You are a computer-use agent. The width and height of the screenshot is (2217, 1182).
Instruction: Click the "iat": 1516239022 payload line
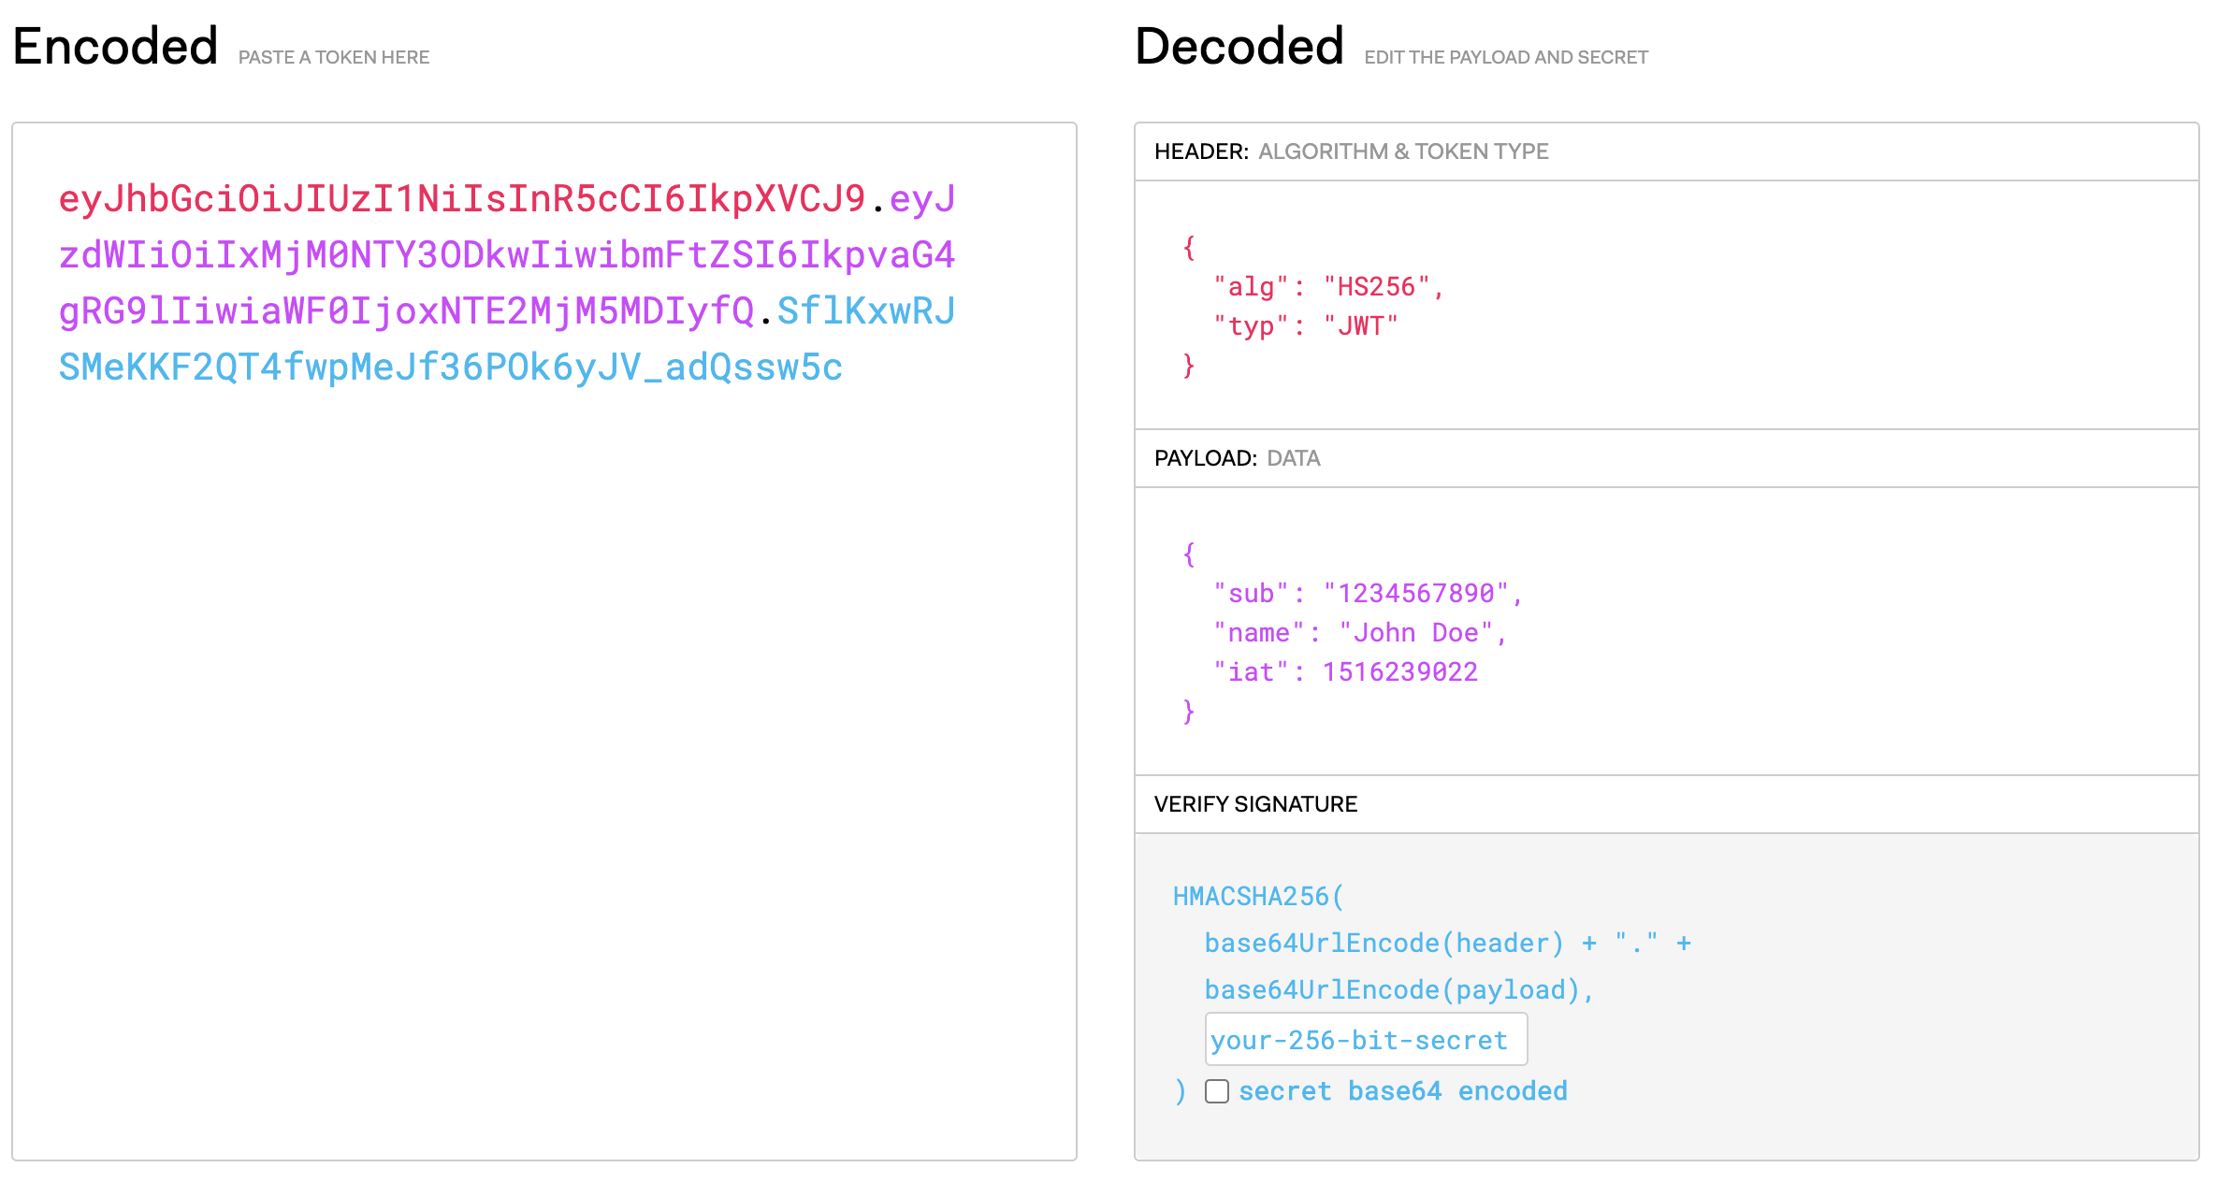click(1345, 672)
